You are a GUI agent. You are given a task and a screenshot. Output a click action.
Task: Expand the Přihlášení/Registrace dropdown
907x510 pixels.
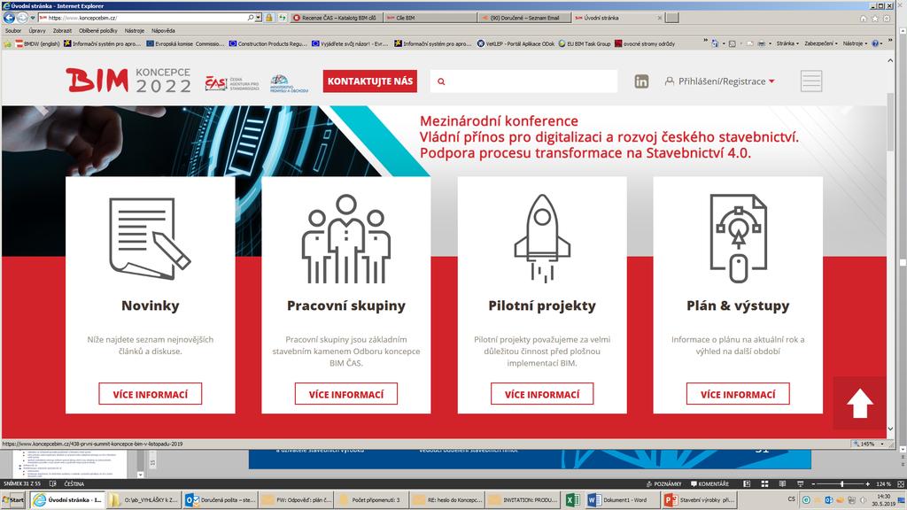click(719, 81)
